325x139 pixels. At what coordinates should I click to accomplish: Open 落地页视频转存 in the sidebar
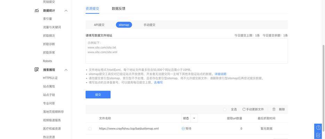53,112
